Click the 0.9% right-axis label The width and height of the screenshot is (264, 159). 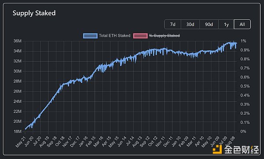click(245, 50)
